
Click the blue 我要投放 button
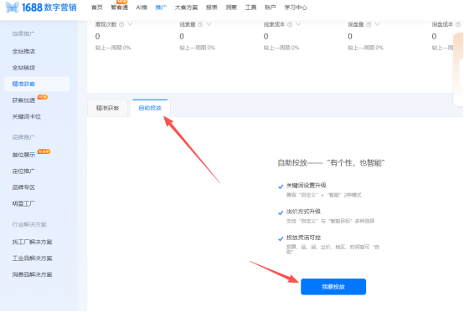(x=333, y=287)
